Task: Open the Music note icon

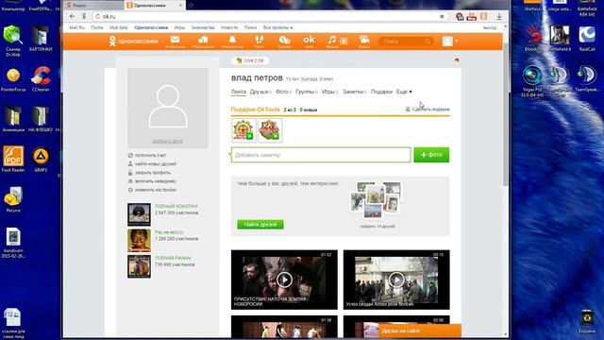Action: tap(332, 42)
